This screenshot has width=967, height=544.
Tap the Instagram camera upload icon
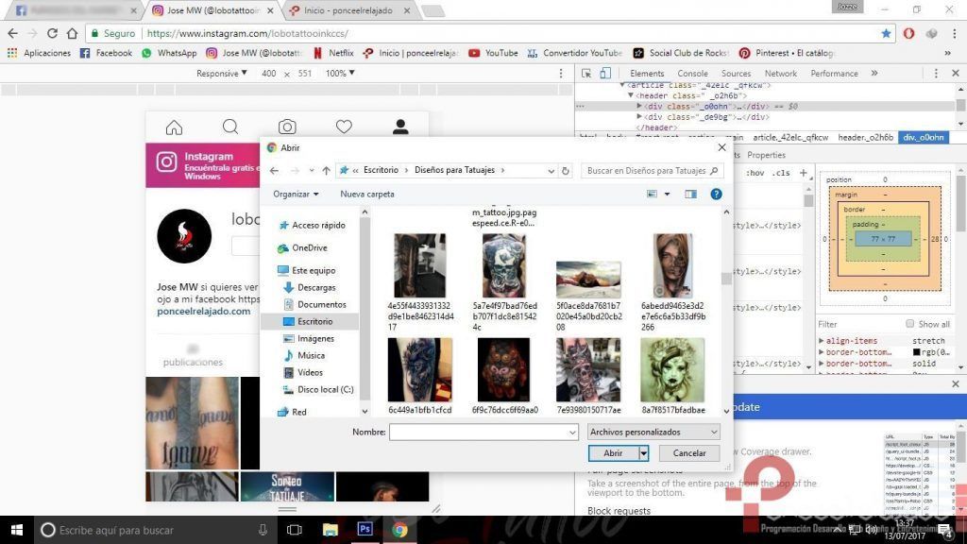[x=287, y=127]
